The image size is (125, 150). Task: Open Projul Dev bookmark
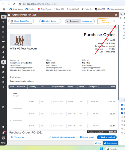coord(87,9)
